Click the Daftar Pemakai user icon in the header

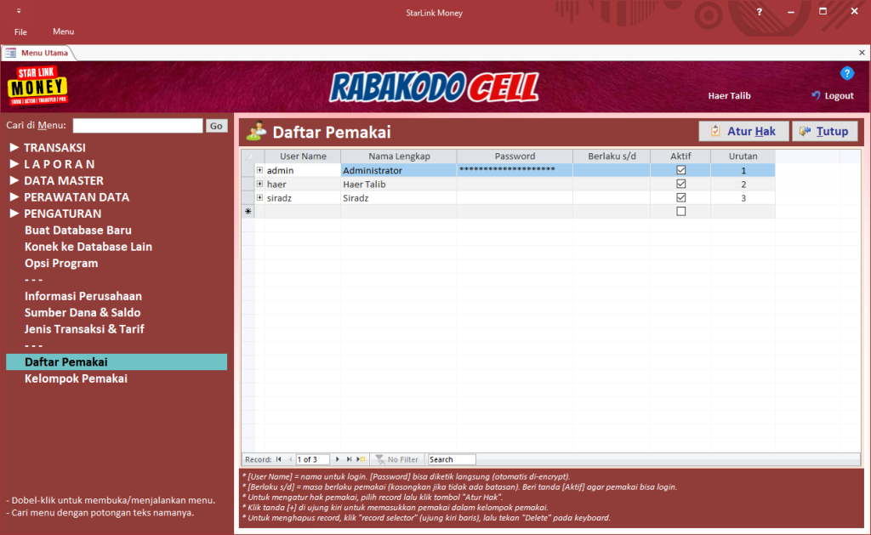coord(256,131)
